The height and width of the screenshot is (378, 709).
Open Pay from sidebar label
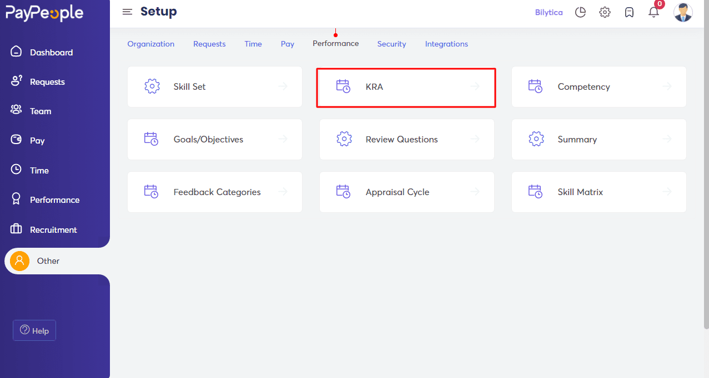tap(37, 140)
